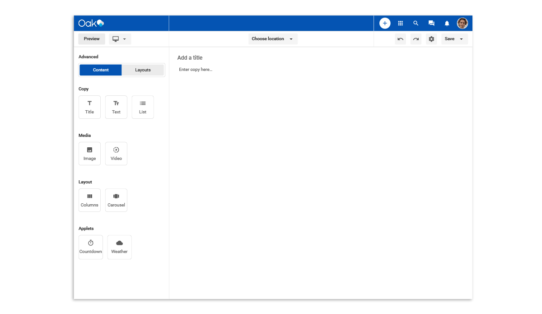Expand the Choose location dropdown
This screenshot has width=542, height=314.
pos(272,39)
